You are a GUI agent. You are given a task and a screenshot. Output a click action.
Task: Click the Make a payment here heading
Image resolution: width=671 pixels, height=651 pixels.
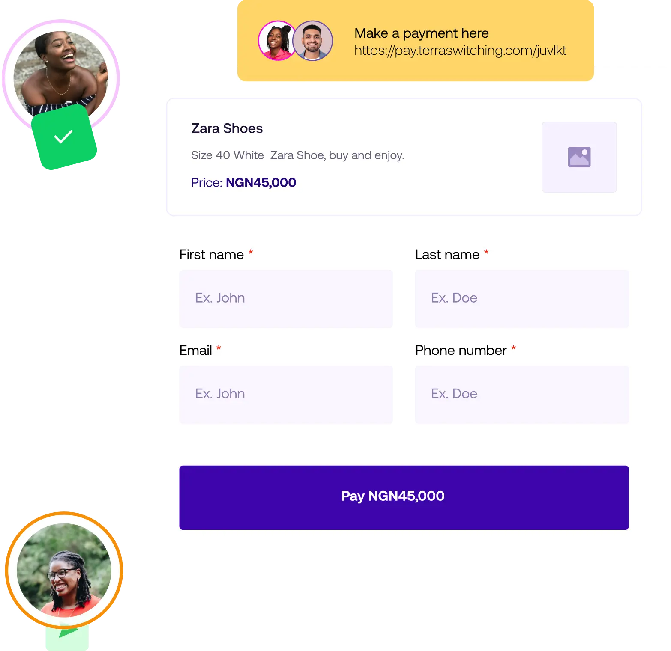tap(421, 33)
